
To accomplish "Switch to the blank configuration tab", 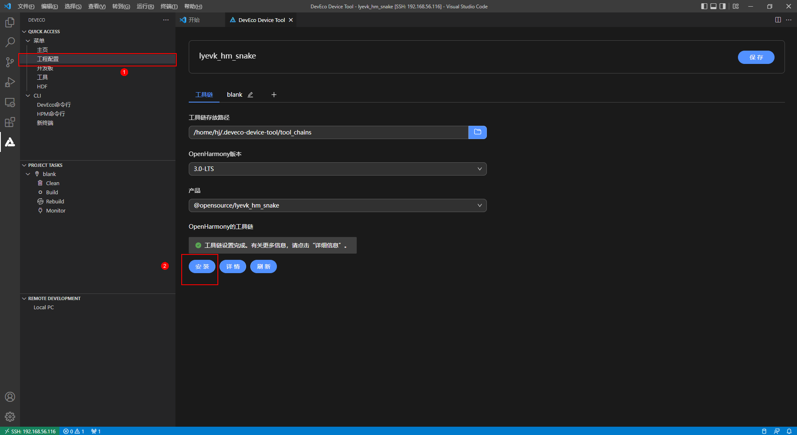I will point(234,95).
